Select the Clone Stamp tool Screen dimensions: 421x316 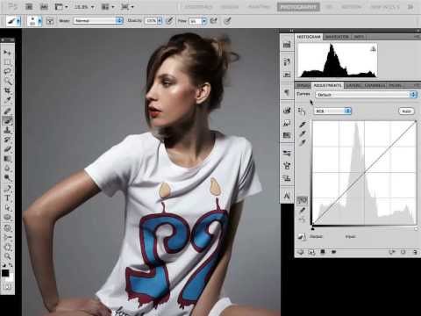[7, 130]
